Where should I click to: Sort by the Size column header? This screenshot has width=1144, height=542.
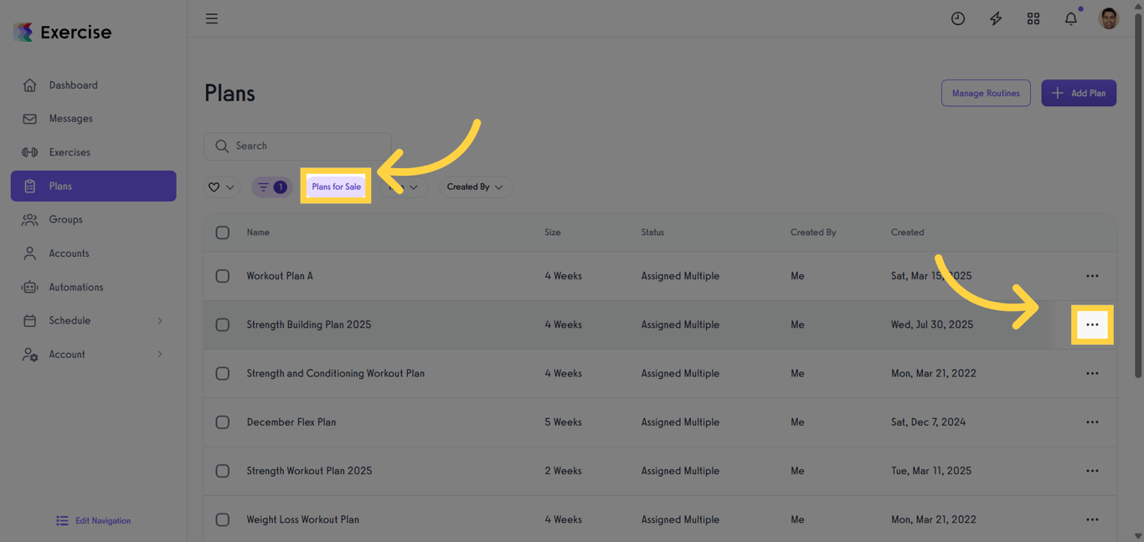(x=553, y=233)
